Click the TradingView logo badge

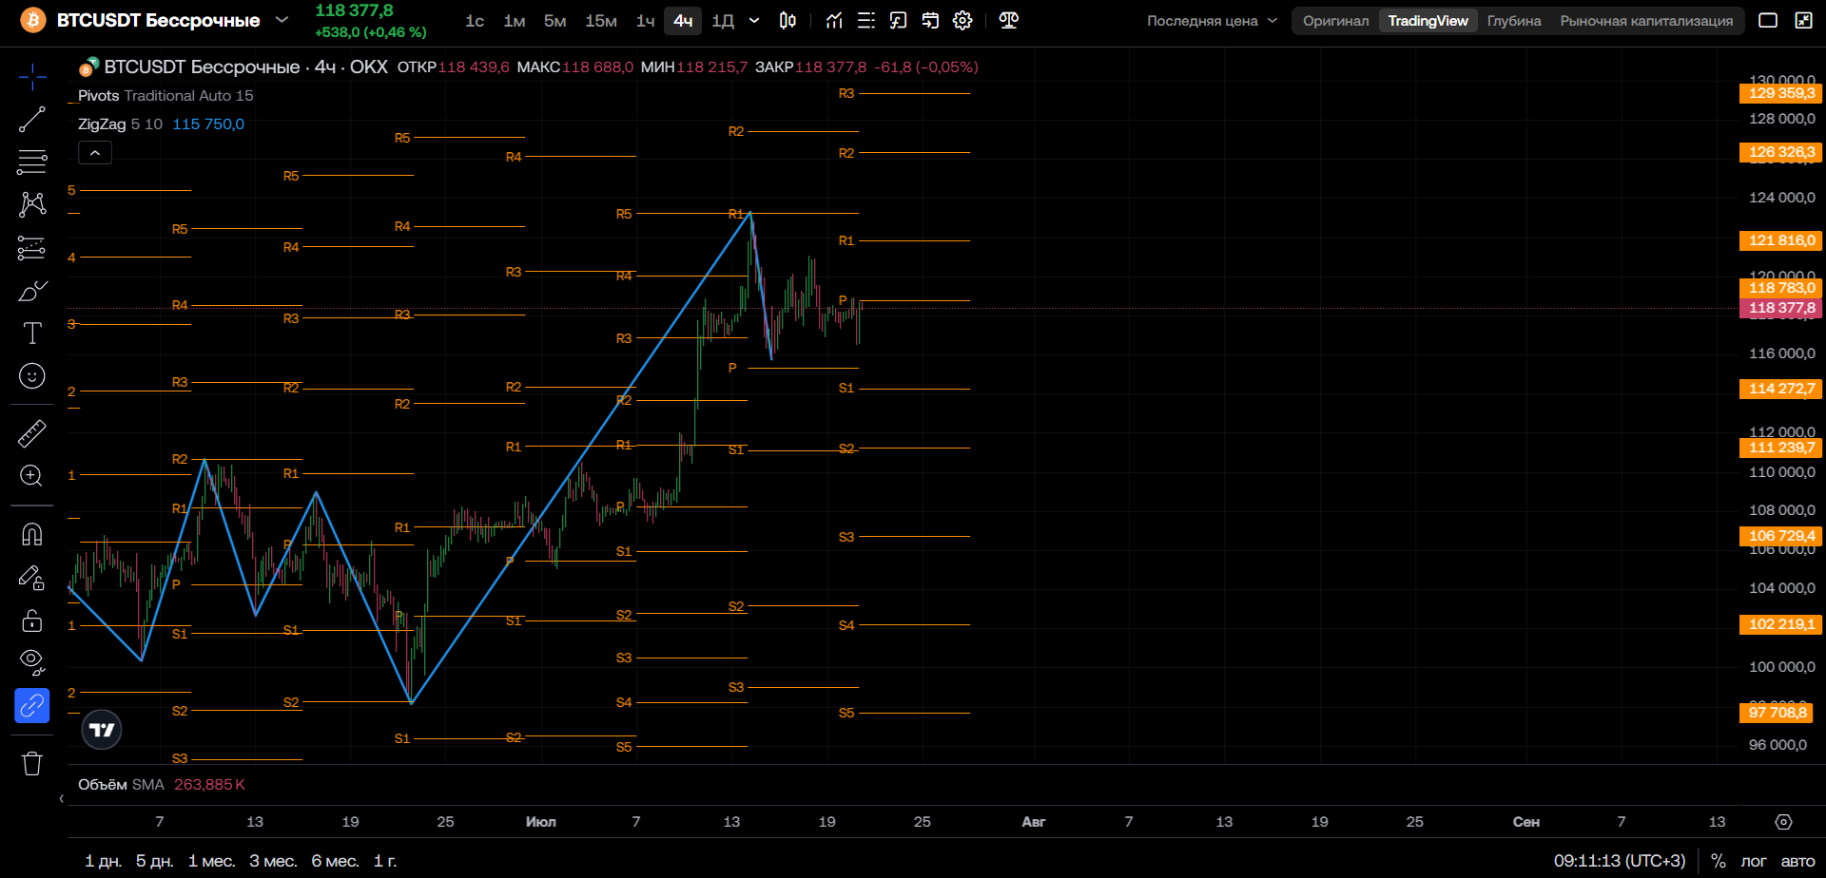click(x=102, y=730)
